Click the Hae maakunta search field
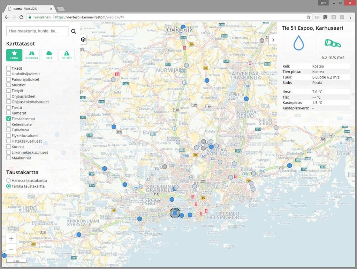This screenshot has height=269, width=357. point(37,31)
